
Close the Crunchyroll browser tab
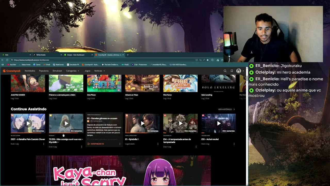click(x=123, y=55)
